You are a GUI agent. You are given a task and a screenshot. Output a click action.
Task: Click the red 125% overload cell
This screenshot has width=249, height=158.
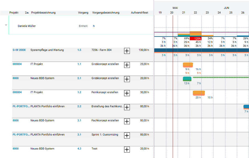196,39
